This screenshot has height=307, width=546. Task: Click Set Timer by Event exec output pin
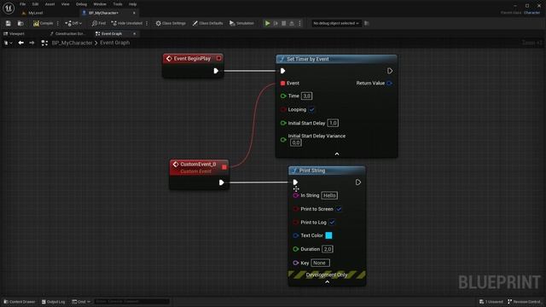pos(390,71)
